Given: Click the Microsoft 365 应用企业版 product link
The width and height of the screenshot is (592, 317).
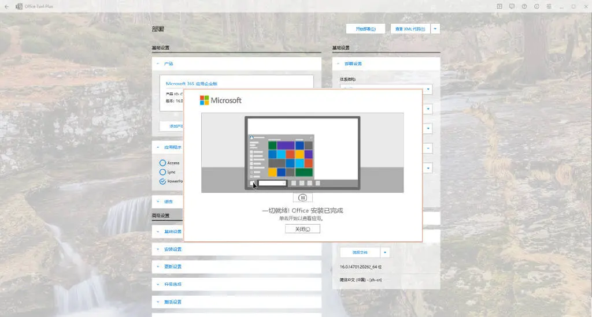Looking at the screenshot, I should tap(191, 84).
